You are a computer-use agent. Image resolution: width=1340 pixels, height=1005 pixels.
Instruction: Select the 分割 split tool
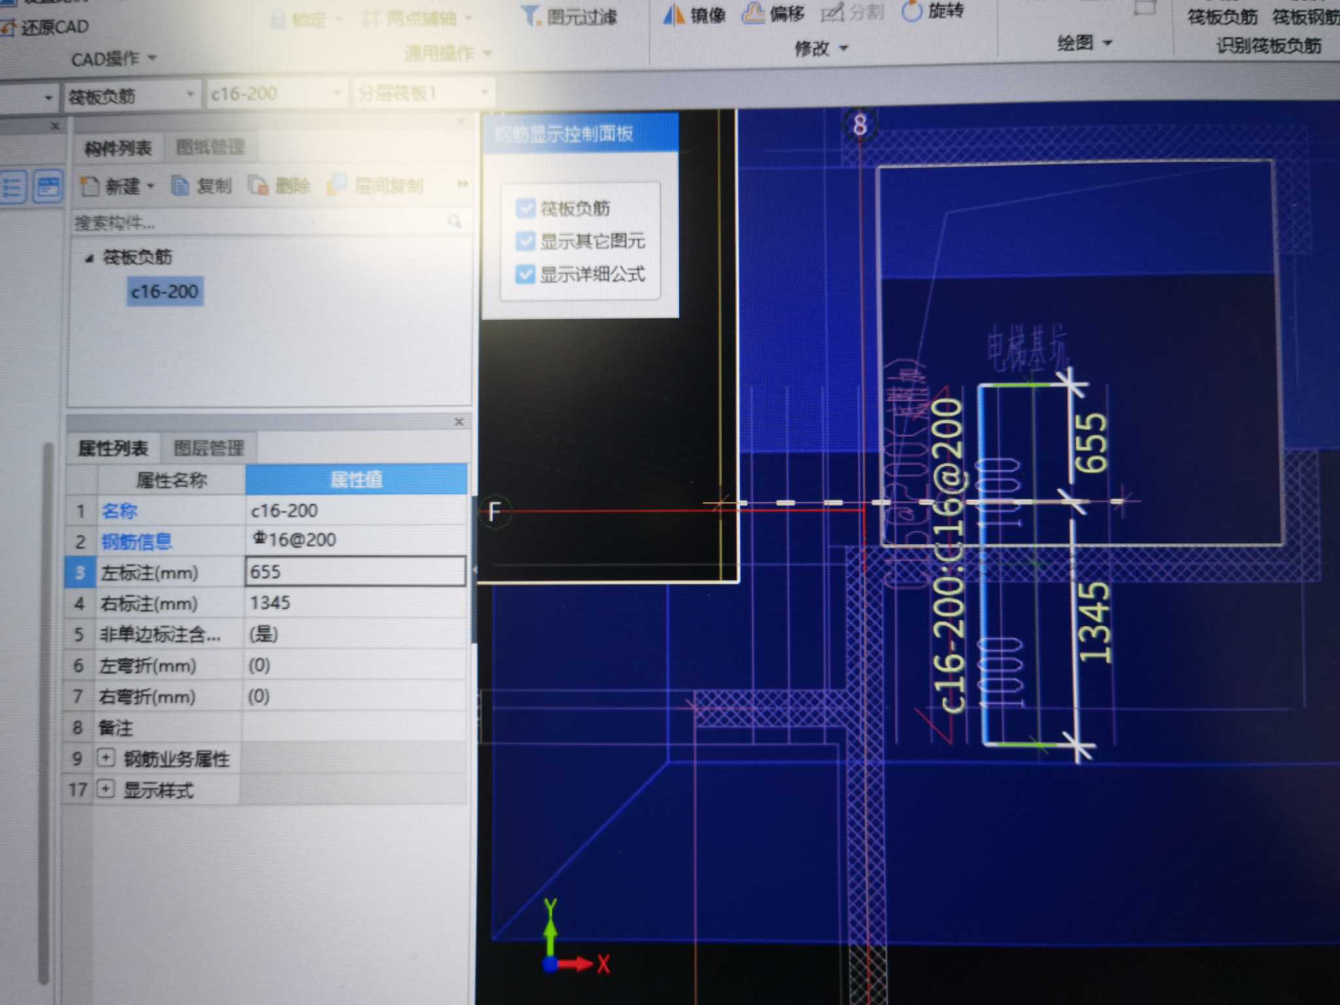point(853,12)
